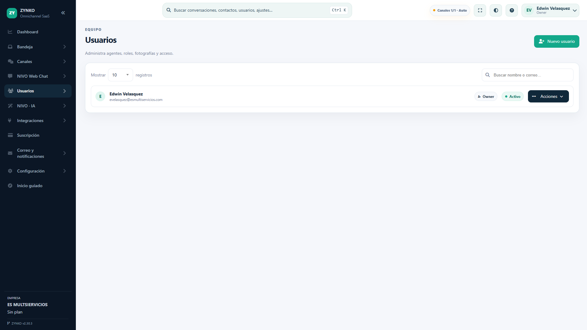The width and height of the screenshot is (587, 330).
Task: Click the Activo status badge
Action: [x=513, y=96]
